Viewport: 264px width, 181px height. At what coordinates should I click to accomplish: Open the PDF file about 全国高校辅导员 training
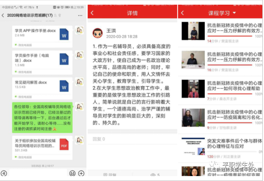click(x=42, y=145)
